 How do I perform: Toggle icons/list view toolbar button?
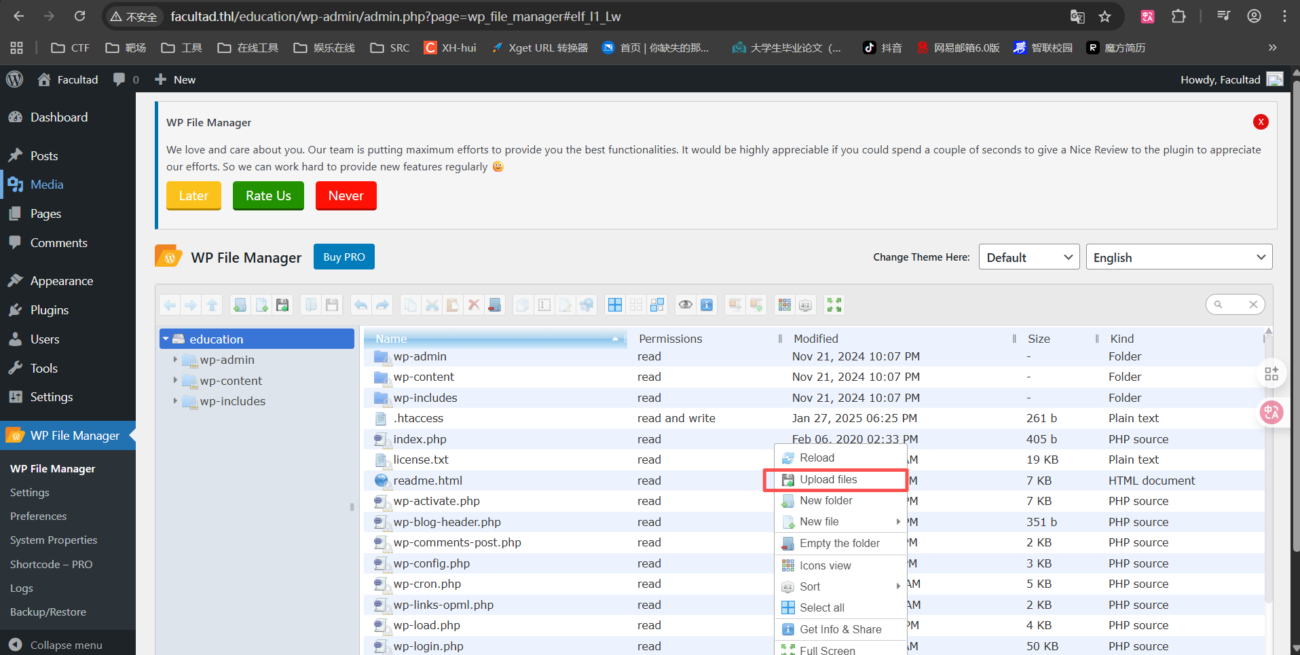click(x=785, y=305)
